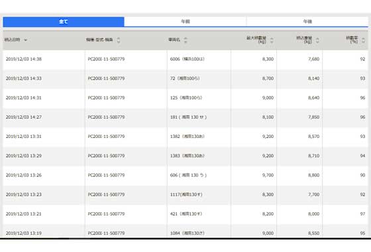371x252 pixels.
Task: Click vehicle name starting with 181
Action: coord(188,117)
